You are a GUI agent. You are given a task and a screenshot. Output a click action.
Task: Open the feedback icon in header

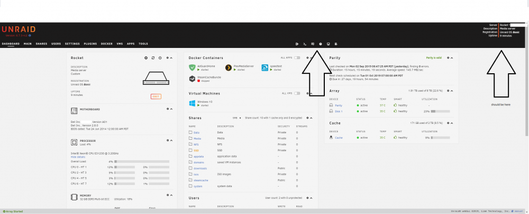[313, 44]
